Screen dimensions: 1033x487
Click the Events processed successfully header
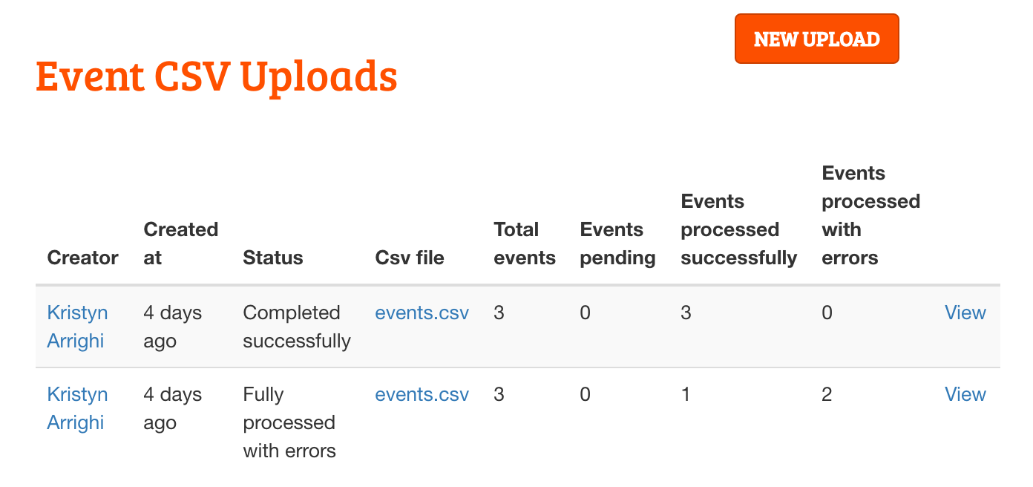coord(738,229)
